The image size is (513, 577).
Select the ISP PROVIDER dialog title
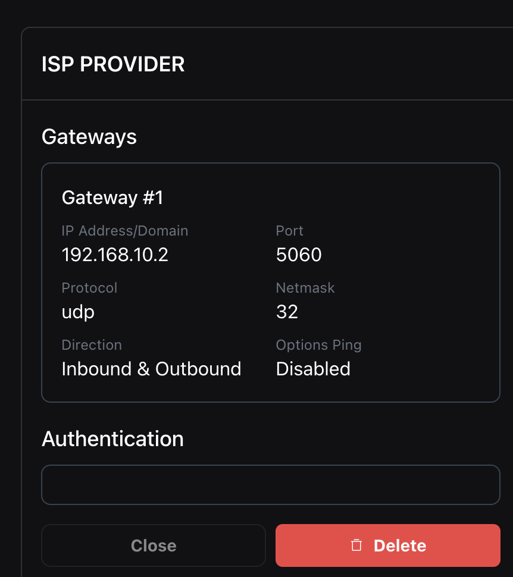[113, 64]
